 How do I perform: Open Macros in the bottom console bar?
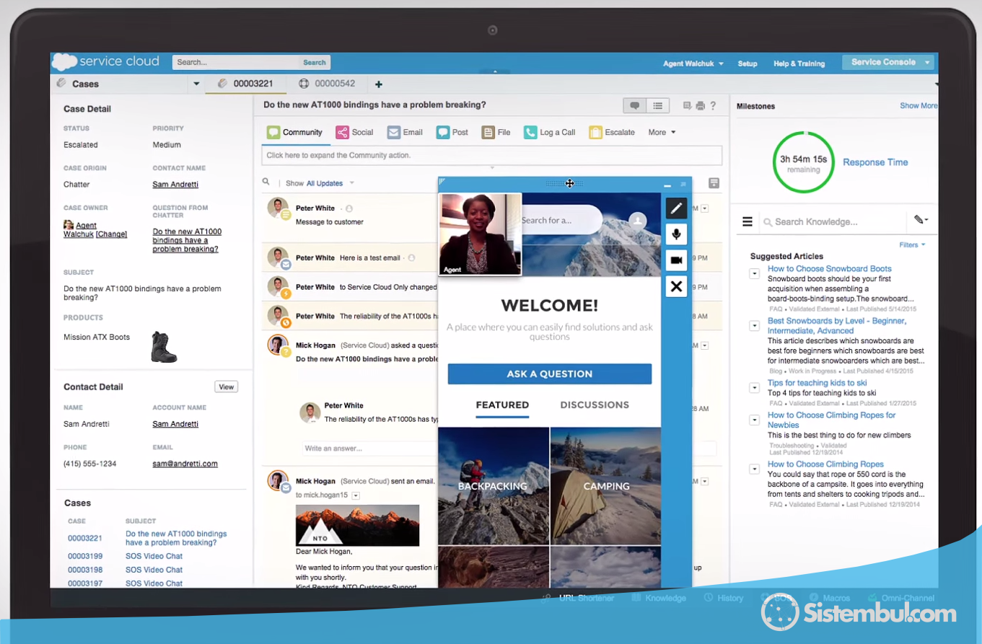point(830,598)
